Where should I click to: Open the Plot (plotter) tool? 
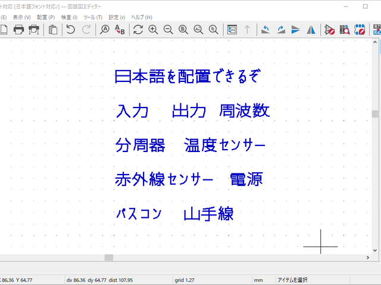[x=34, y=30]
